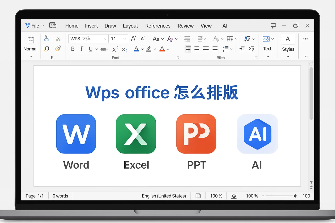
Task: Toggle center text alignment
Action: pos(197,49)
